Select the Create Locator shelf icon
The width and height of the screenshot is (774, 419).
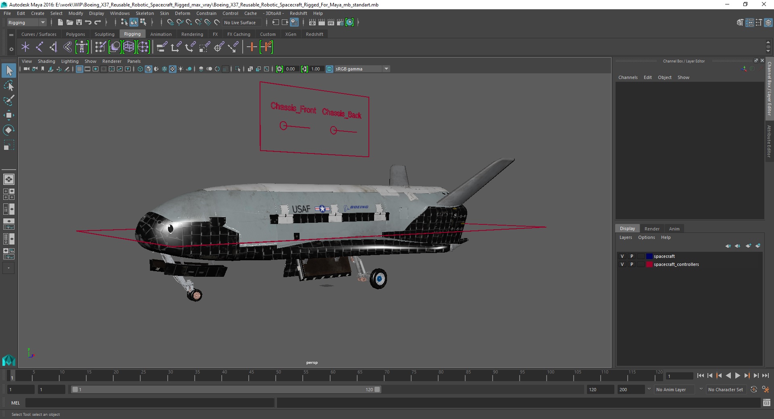pyautogui.click(x=25, y=47)
